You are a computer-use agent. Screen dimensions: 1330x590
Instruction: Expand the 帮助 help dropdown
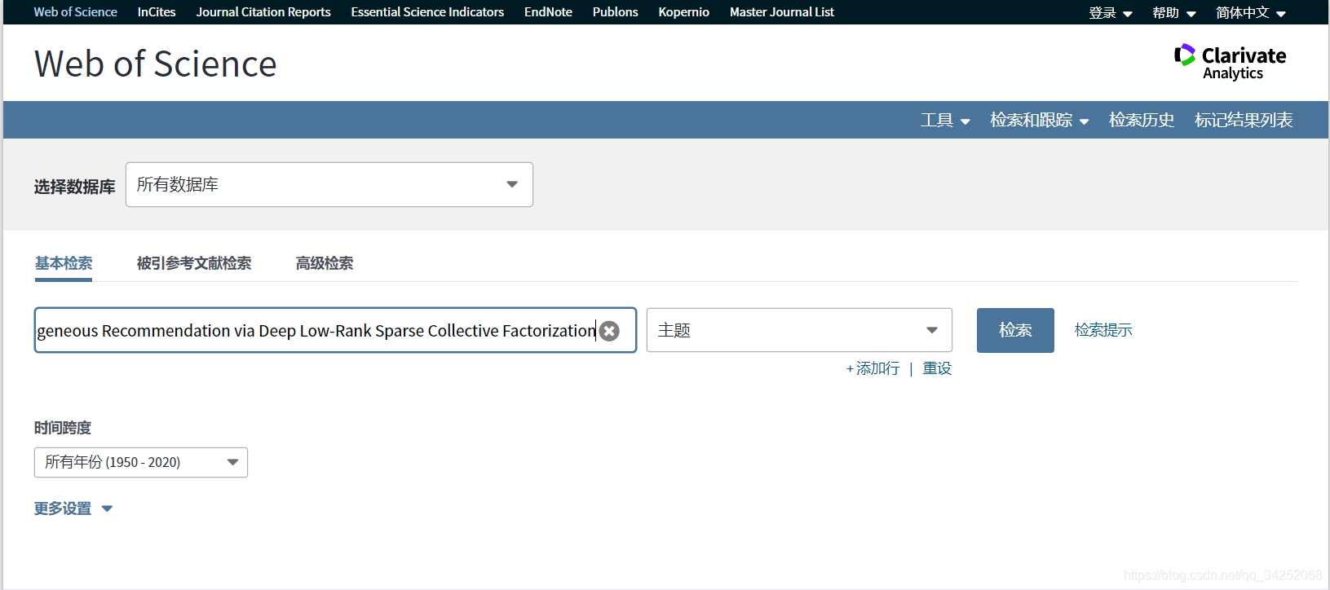tap(1174, 13)
